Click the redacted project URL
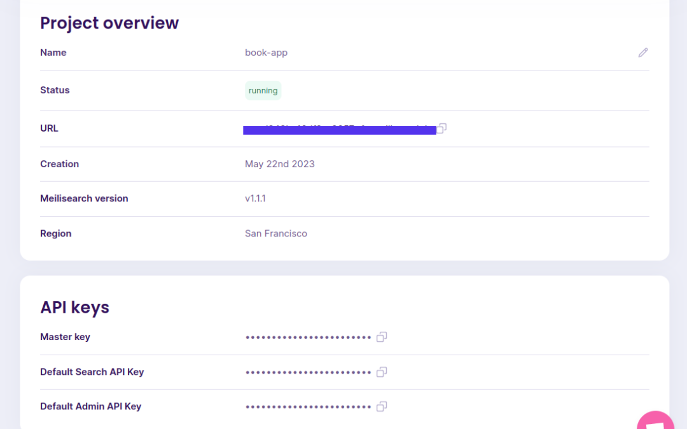 tap(339, 130)
